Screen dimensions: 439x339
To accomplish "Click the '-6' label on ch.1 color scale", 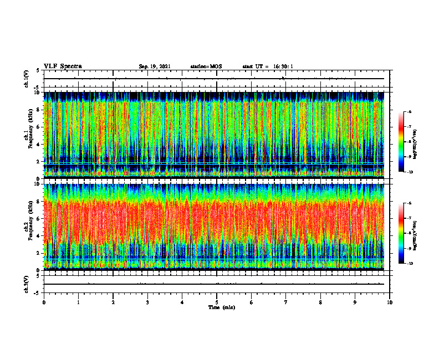I will click(x=409, y=112).
